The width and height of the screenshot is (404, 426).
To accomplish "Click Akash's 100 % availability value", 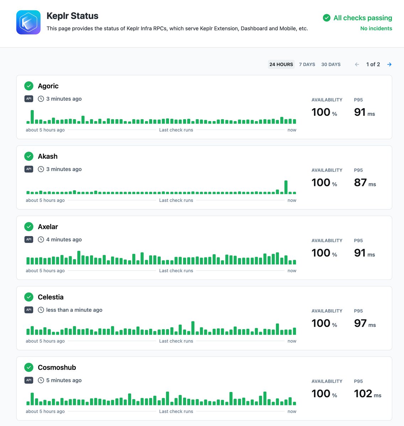I will (x=324, y=182).
